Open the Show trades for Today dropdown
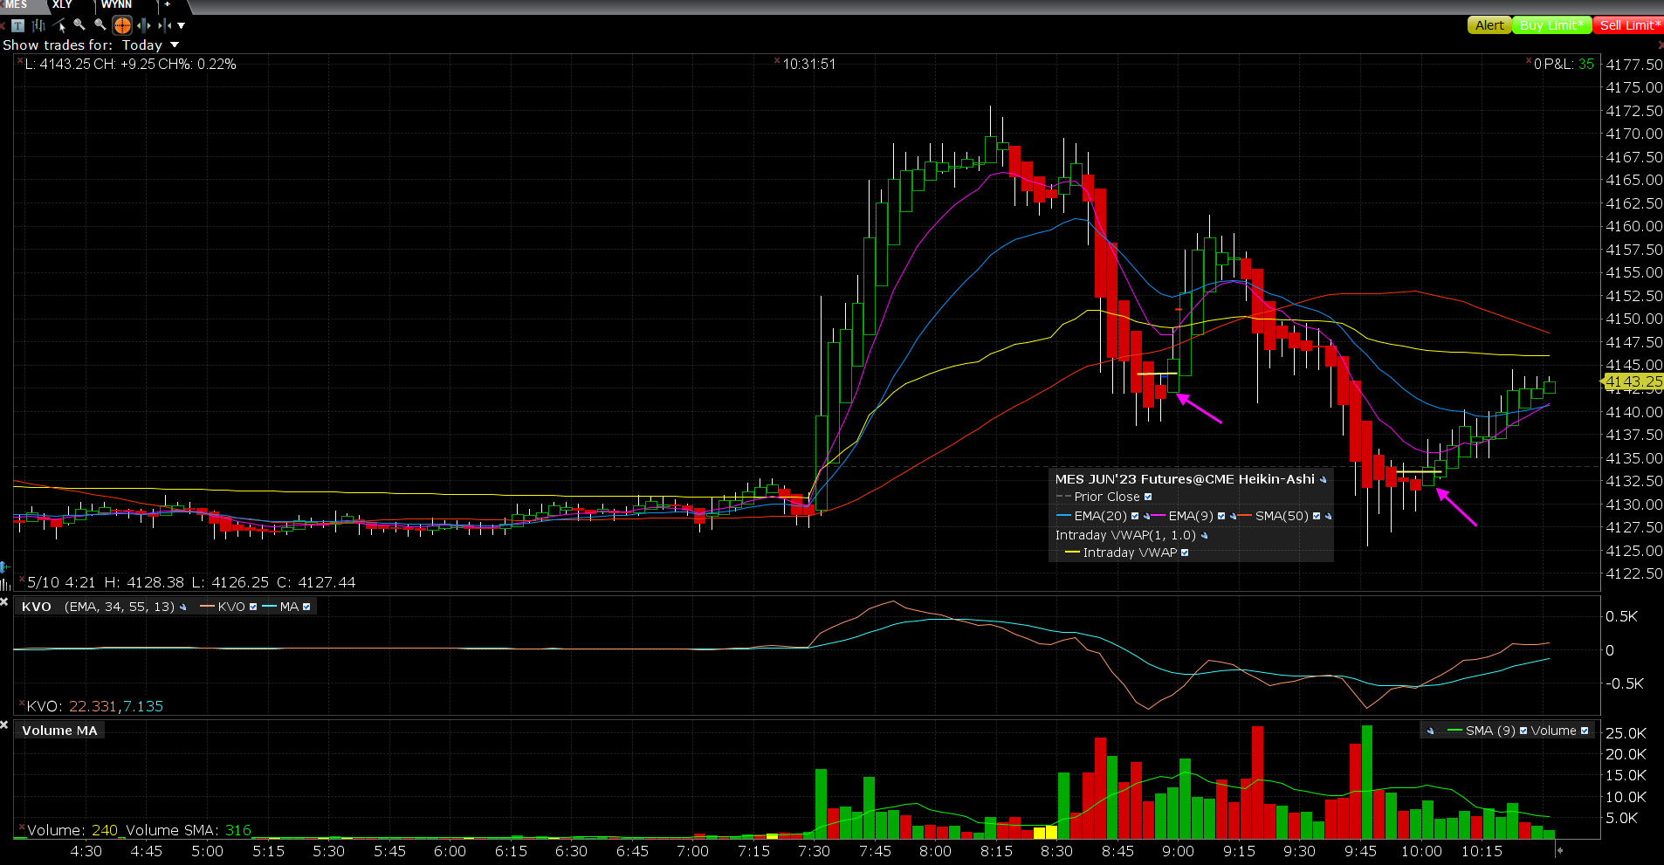This screenshot has width=1664, height=865. [175, 45]
